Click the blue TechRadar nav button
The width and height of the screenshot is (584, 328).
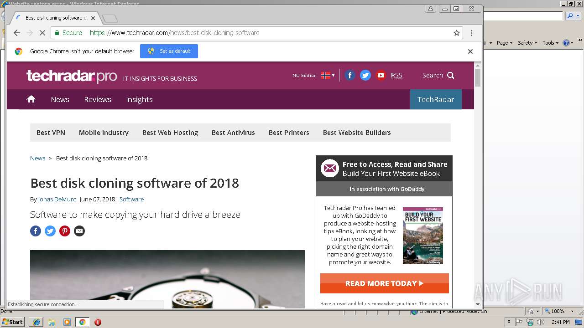[436, 99]
